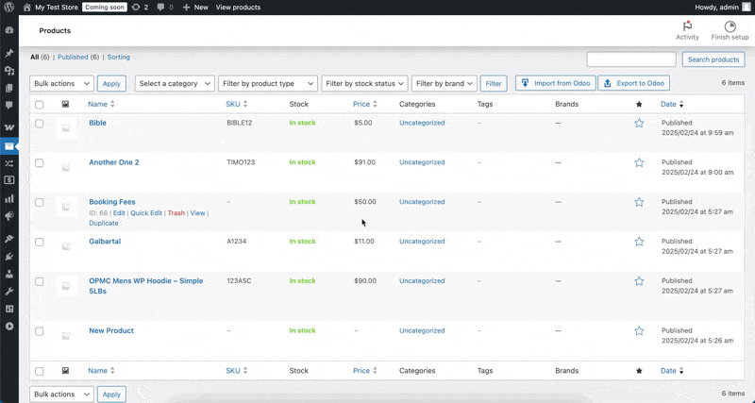Click the Import from Odoo button
Viewport: 755px width, 403px height.
[x=554, y=83]
